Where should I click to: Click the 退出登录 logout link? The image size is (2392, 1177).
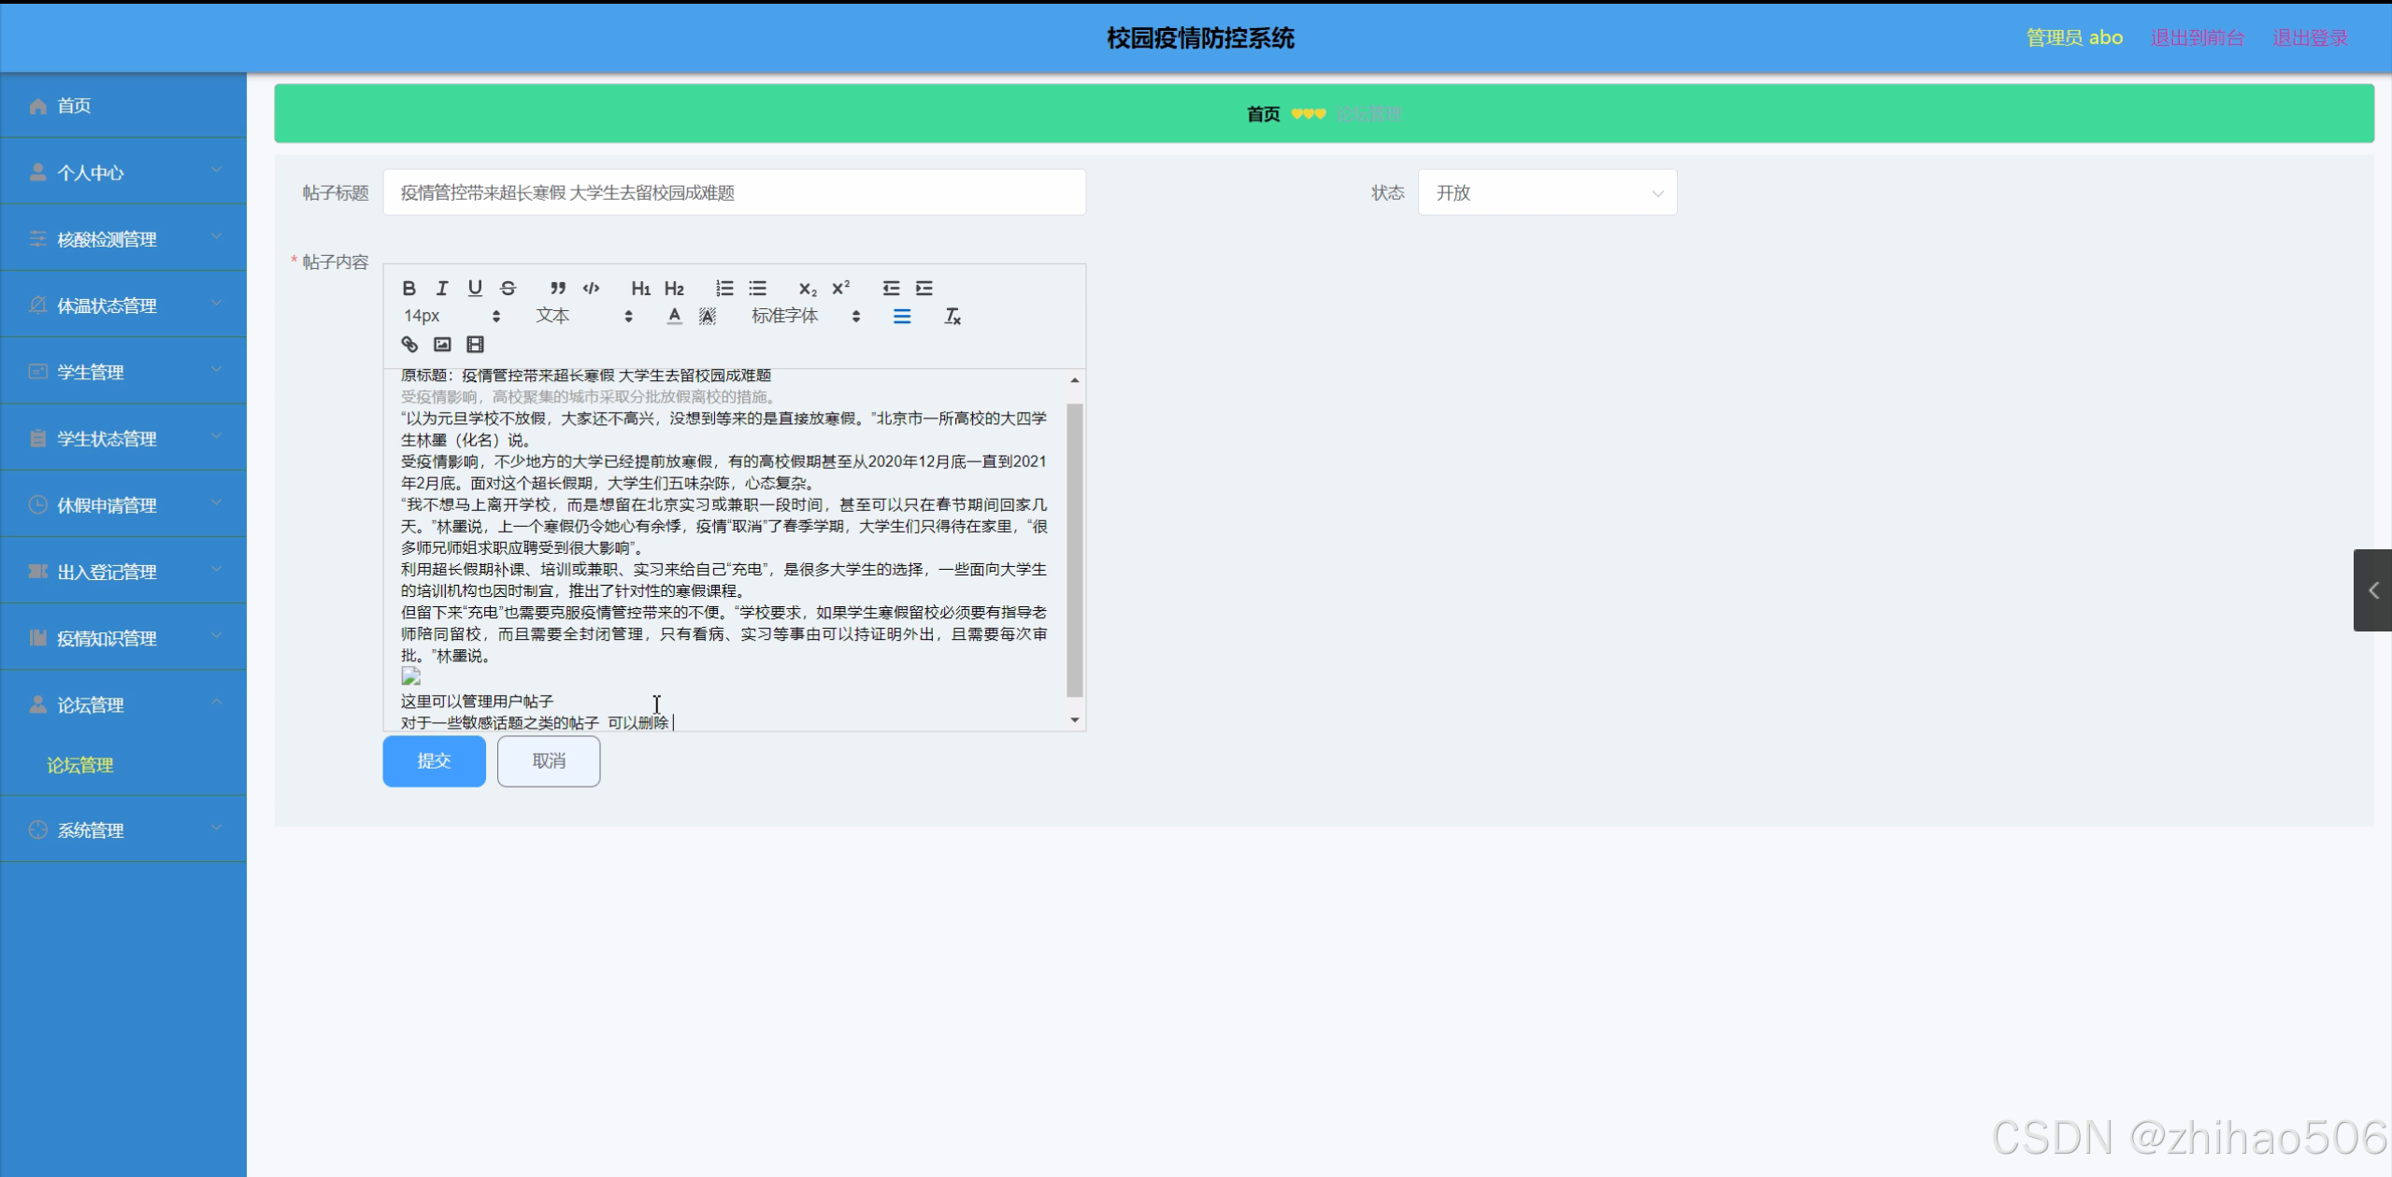click(x=2309, y=37)
